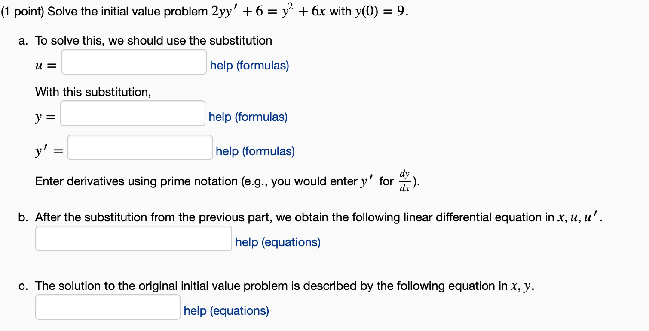Place cursor in the derivative answer field
This screenshot has height=331, width=649.
[139, 148]
